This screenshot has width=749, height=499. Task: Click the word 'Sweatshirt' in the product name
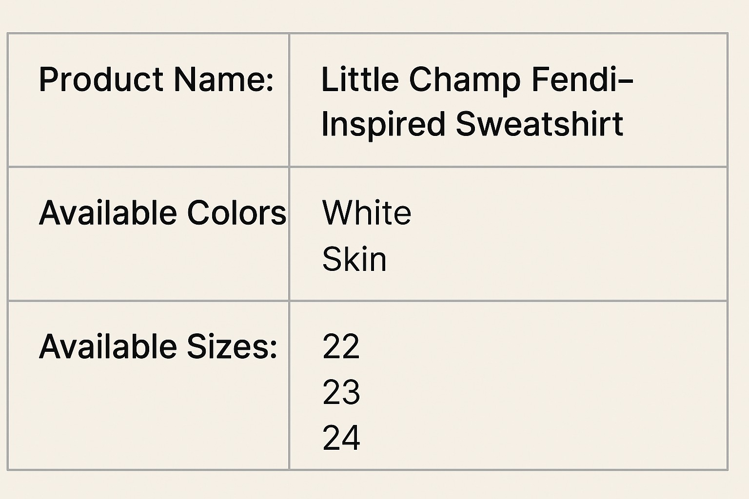pyautogui.click(x=539, y=124)
